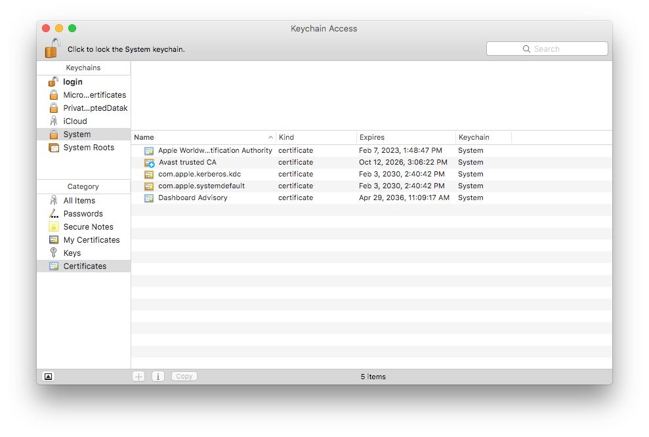Click the key icon next to the Keys category

point(54,253)
